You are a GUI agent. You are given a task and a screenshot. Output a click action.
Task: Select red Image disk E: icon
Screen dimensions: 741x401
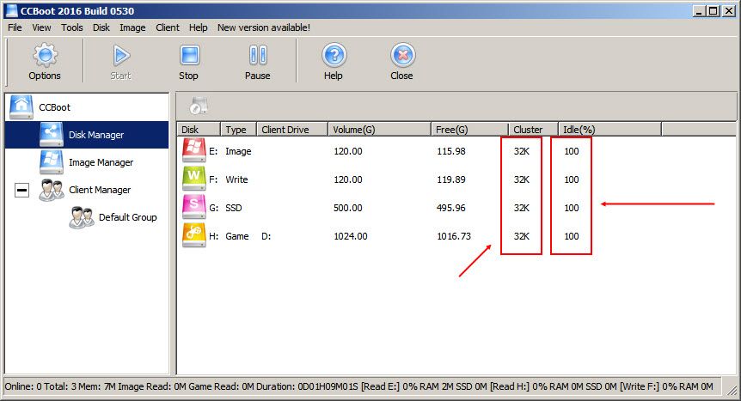tap(193, 150)
